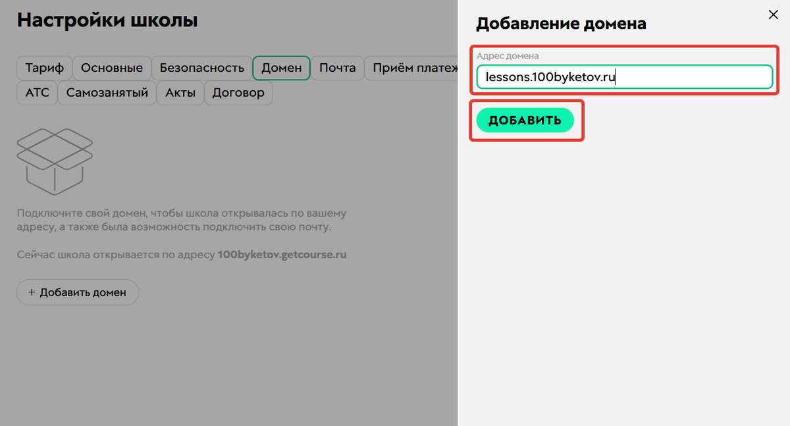The image size is (790, 426).
Task: Switch to the Основные tab
Action: (x=112, y=68)
